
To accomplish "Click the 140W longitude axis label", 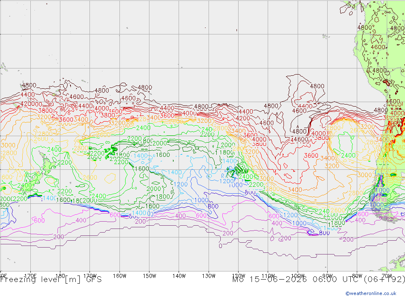I will pos(179,276).
